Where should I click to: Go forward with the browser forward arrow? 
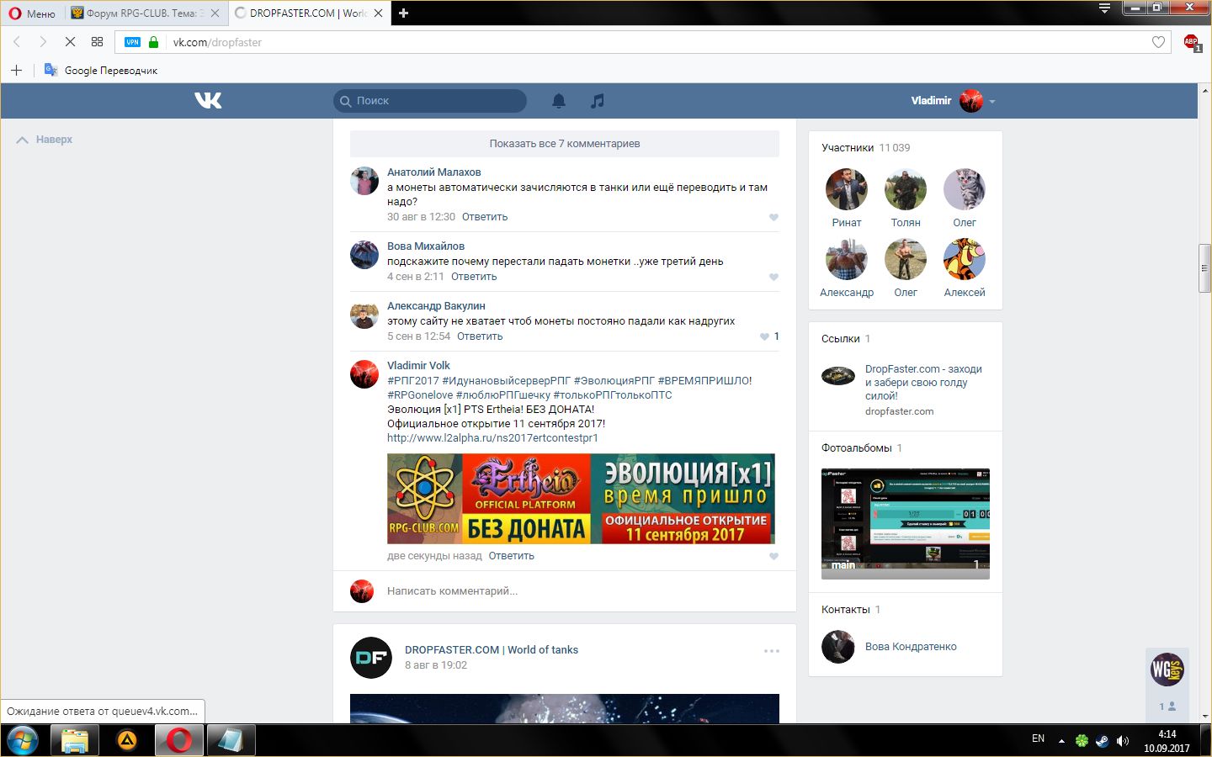tap(43, 41)
